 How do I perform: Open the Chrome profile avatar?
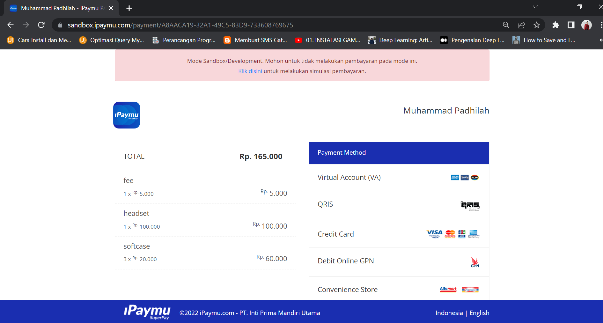coord(586,25)
